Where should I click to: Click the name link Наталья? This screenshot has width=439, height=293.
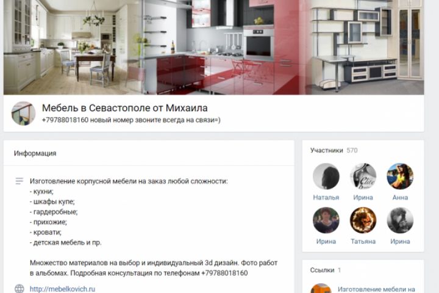(326, 197)
